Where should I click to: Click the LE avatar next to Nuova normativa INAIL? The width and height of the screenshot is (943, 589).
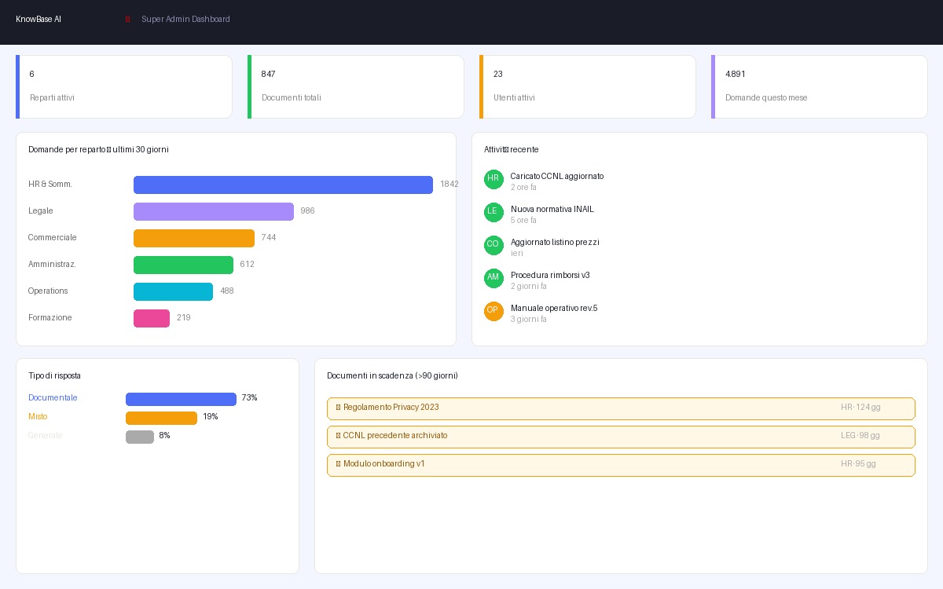494,212
